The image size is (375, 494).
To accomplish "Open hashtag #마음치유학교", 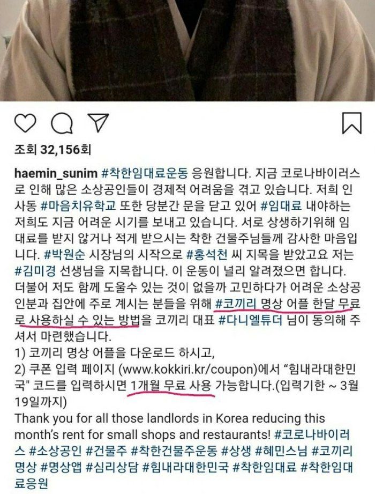I will coord(79,206).
